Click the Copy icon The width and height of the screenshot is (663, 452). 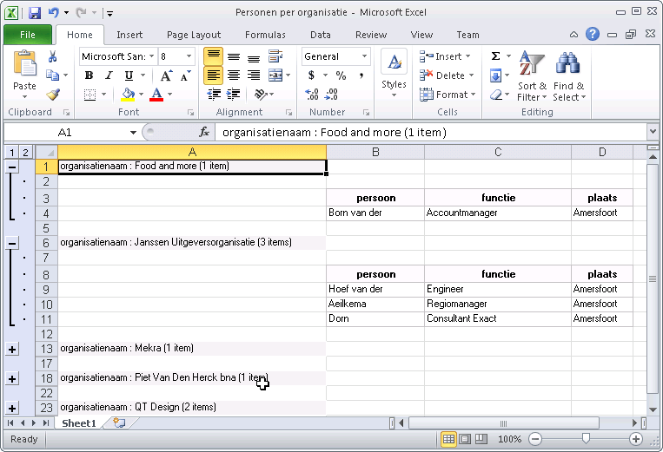52,75
